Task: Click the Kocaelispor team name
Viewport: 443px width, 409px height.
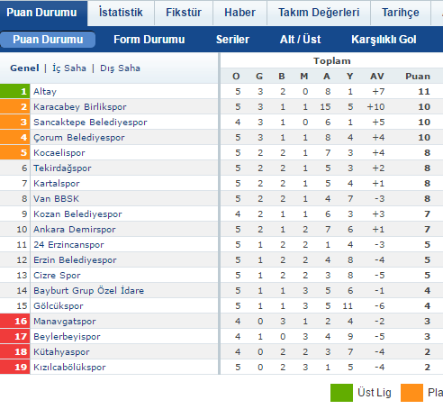Action: pyautogui.click(x=59, y=153)
